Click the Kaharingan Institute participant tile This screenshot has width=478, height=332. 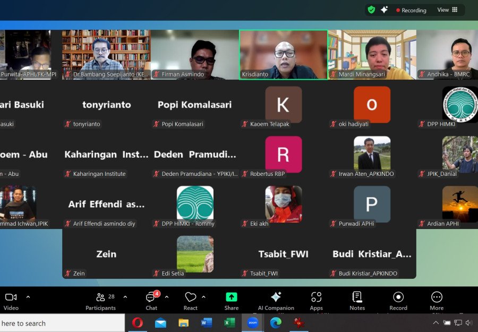106,154
